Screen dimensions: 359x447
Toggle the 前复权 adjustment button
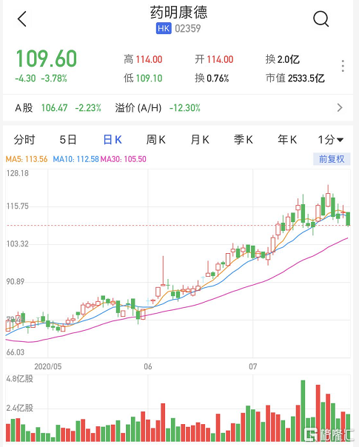click(x=332, y=159)
